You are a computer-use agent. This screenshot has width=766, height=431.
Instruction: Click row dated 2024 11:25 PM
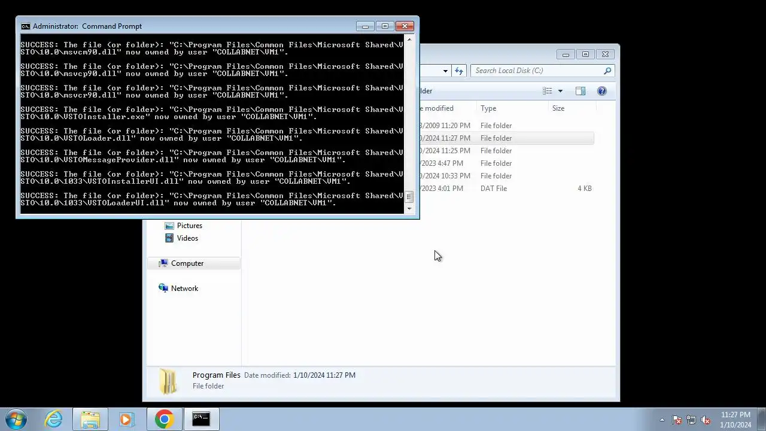[506, 151]
